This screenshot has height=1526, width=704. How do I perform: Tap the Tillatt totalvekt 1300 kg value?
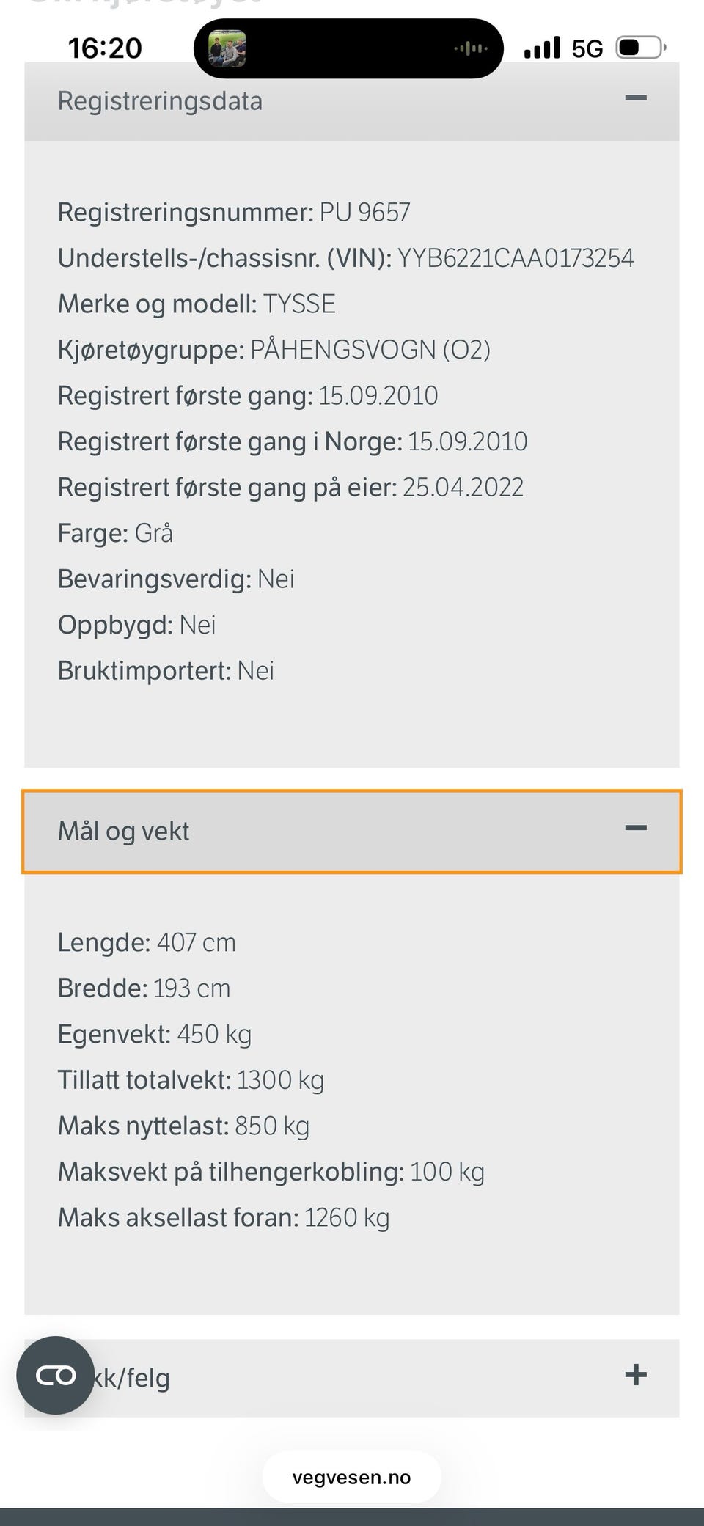click(x=280, y=1080)
